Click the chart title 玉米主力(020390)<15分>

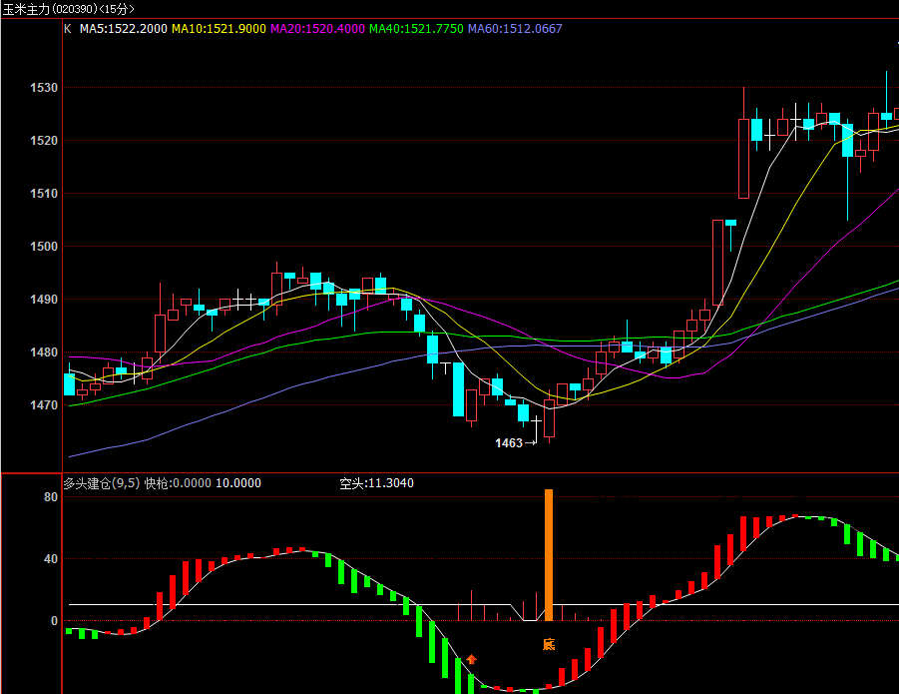68,9
